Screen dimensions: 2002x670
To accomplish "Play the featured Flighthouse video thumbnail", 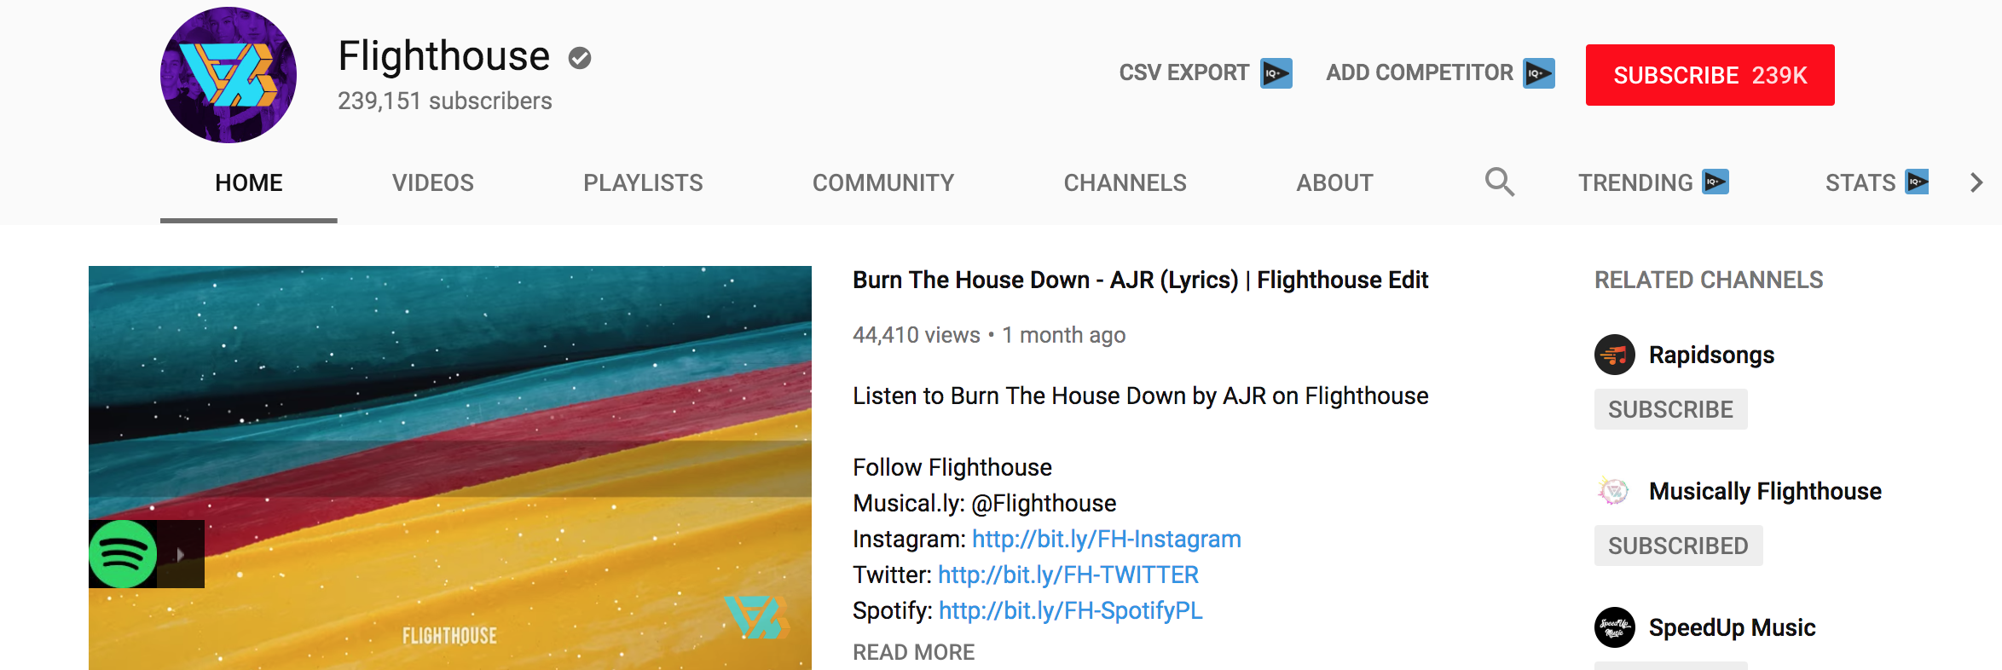I will click(450, 468).
